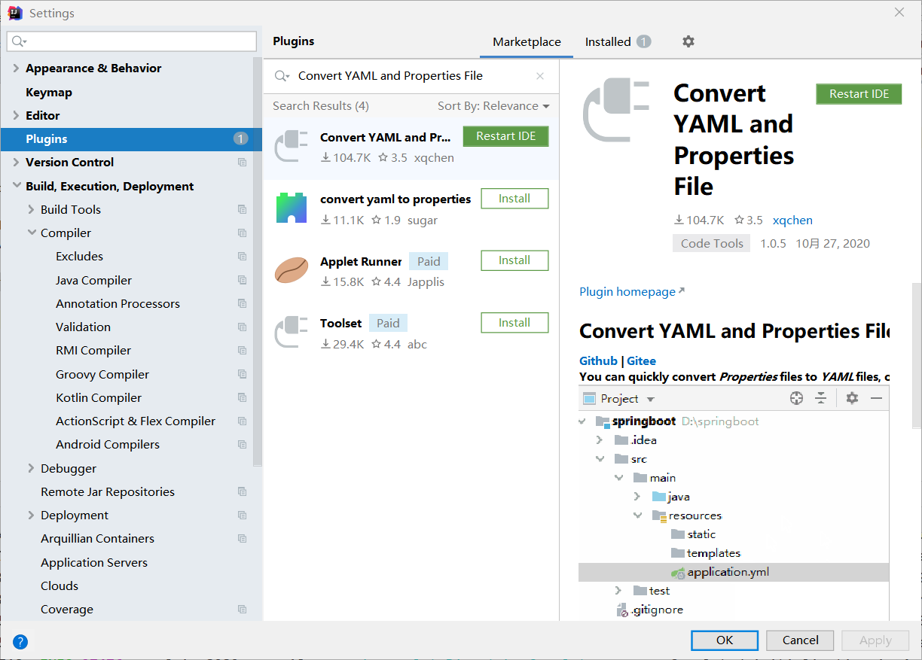
Task: Open plugin settings gear icon
Action: coord(688,41)
